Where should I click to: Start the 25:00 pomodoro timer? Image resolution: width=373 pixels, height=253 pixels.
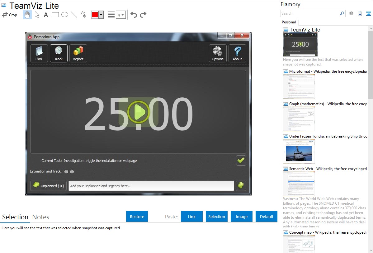(139, 112)
